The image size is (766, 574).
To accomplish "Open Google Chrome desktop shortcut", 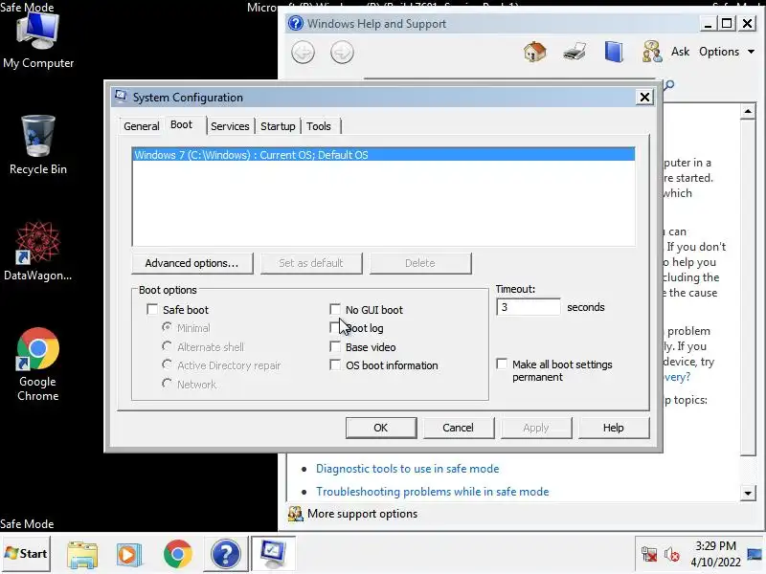I will click(x=38, y=364).
